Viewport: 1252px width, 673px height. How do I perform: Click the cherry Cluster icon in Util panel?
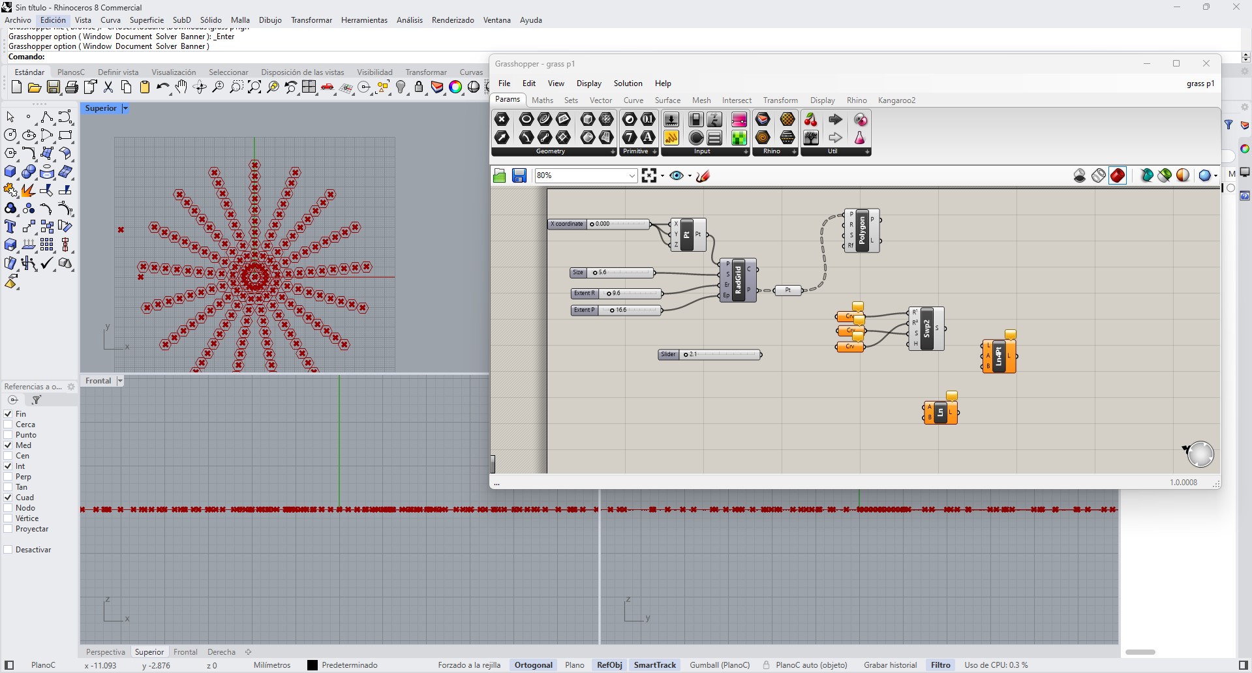click(810, 119)
